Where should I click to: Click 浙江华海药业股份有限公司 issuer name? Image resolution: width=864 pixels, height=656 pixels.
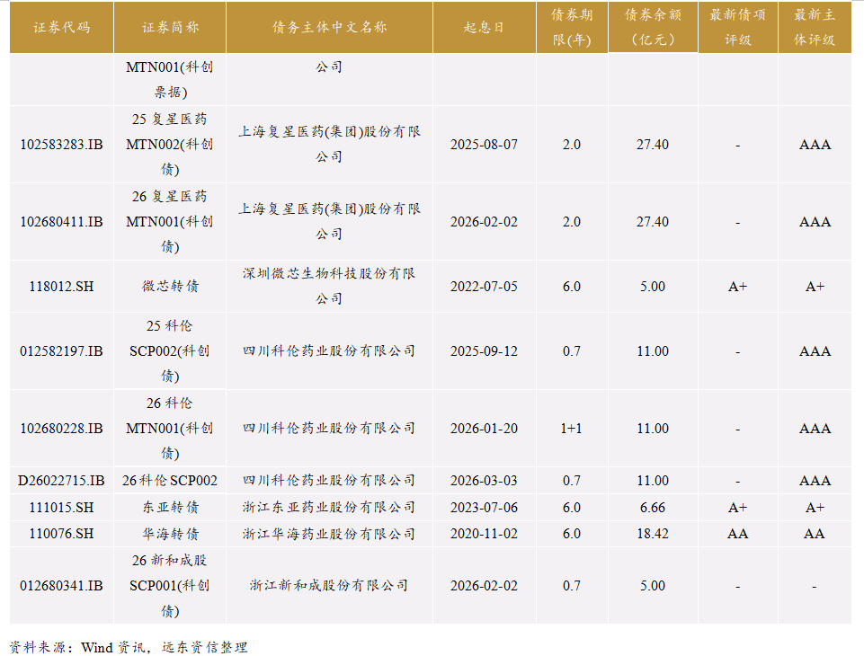(x=330, y=534)
